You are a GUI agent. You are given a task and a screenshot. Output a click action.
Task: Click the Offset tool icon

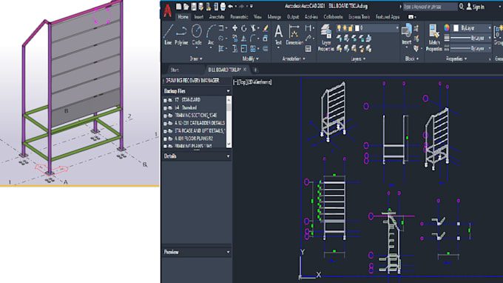pos(266,49)
